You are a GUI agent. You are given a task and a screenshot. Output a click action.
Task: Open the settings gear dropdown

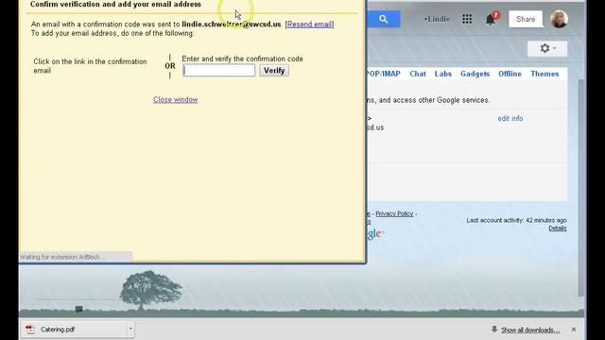point(547,48)
